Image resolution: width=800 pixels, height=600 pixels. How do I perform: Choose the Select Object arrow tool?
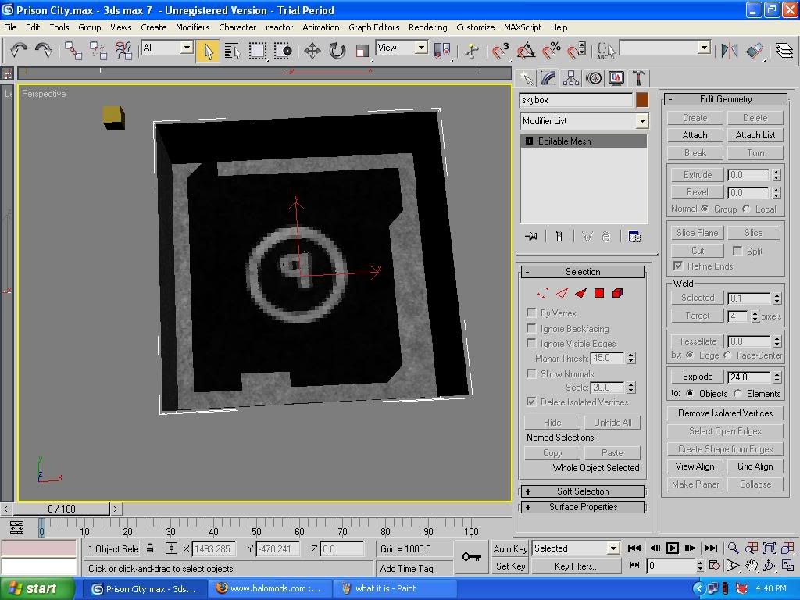208,51
